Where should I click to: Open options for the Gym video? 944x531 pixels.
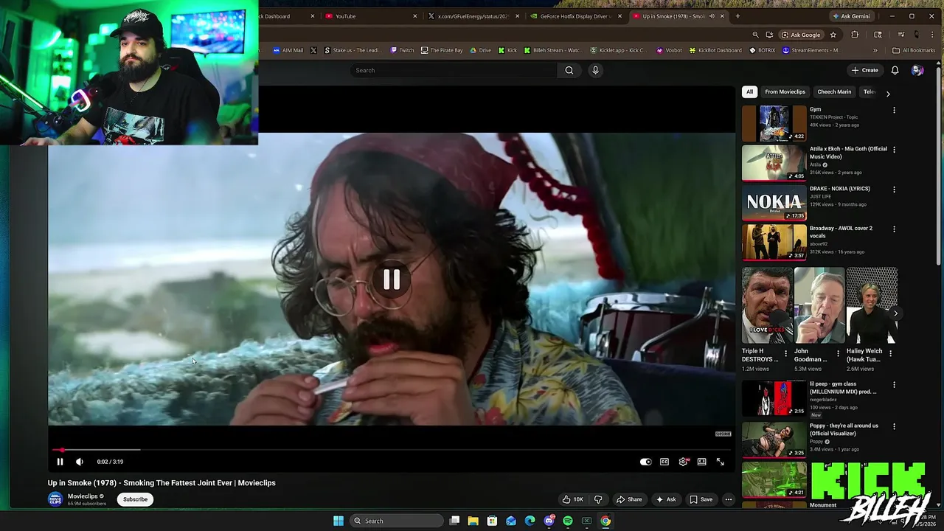tap(894, 110)
